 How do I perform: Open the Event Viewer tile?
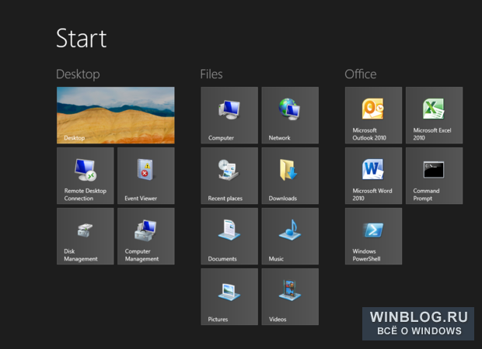point(146,176)
